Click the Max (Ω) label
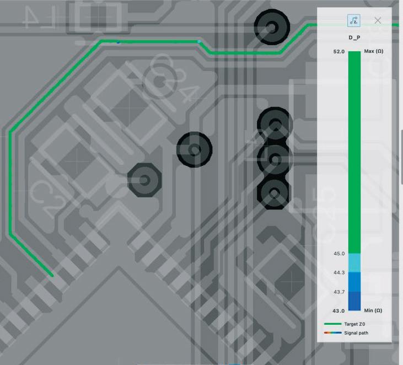This screenshot has width=403, height=365. (x=373, y=51)
